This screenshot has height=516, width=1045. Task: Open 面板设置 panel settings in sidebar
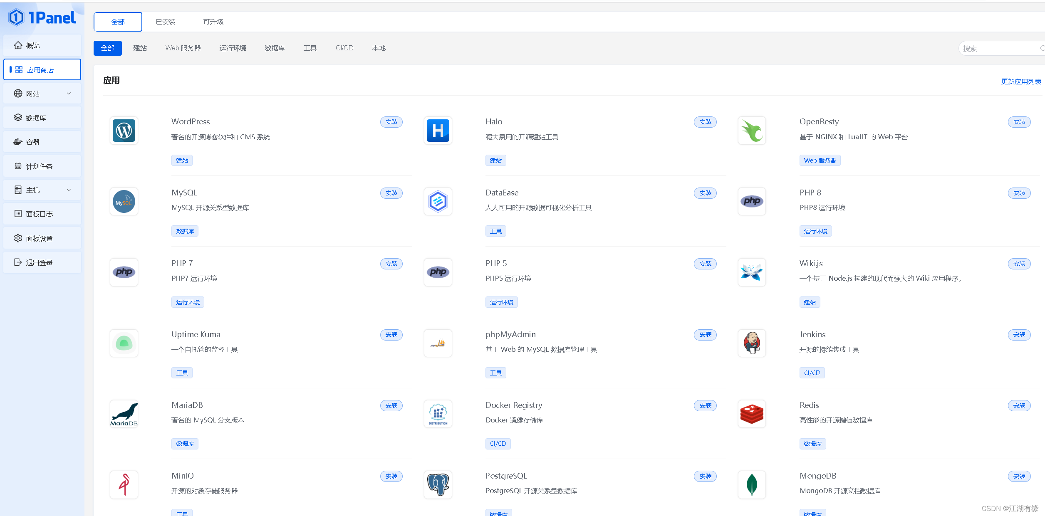coord(42,238)
